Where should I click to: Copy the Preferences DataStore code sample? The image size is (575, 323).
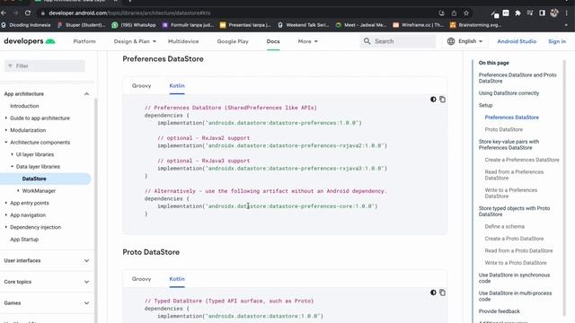point(443,100)
